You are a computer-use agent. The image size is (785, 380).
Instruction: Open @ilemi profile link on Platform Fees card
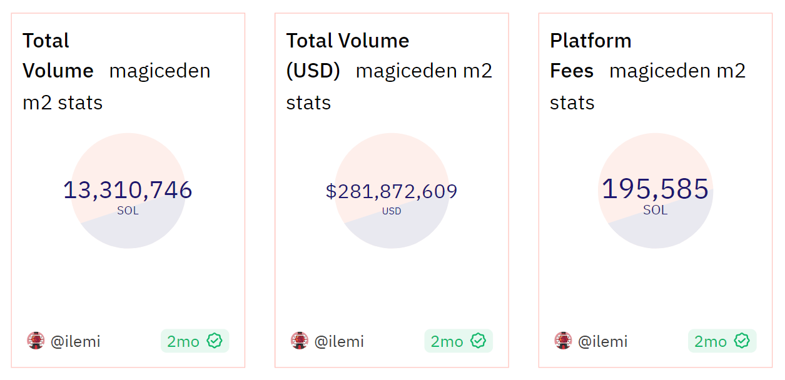pyautogui.click(x=602, y=341)
